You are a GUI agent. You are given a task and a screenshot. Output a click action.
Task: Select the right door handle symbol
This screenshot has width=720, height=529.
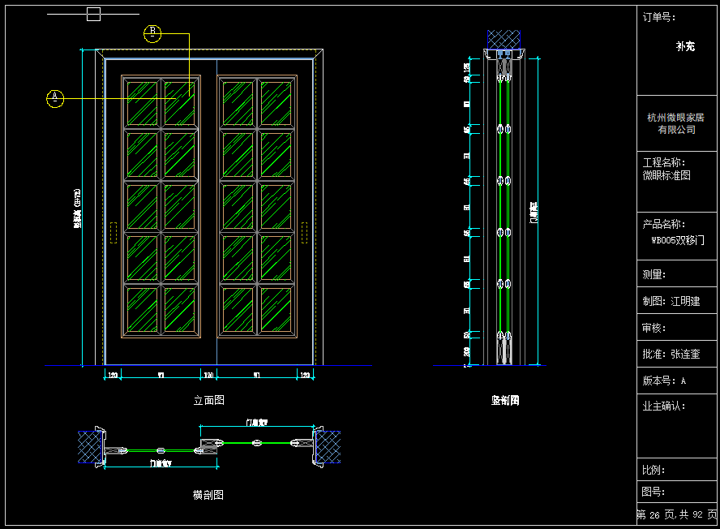click(305, 233)
